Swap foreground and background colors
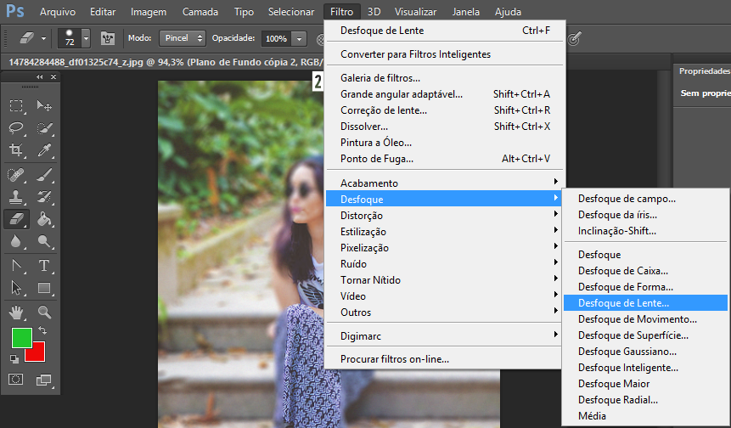The height and width of the screenshot is (428, 731). coord(42,330)
